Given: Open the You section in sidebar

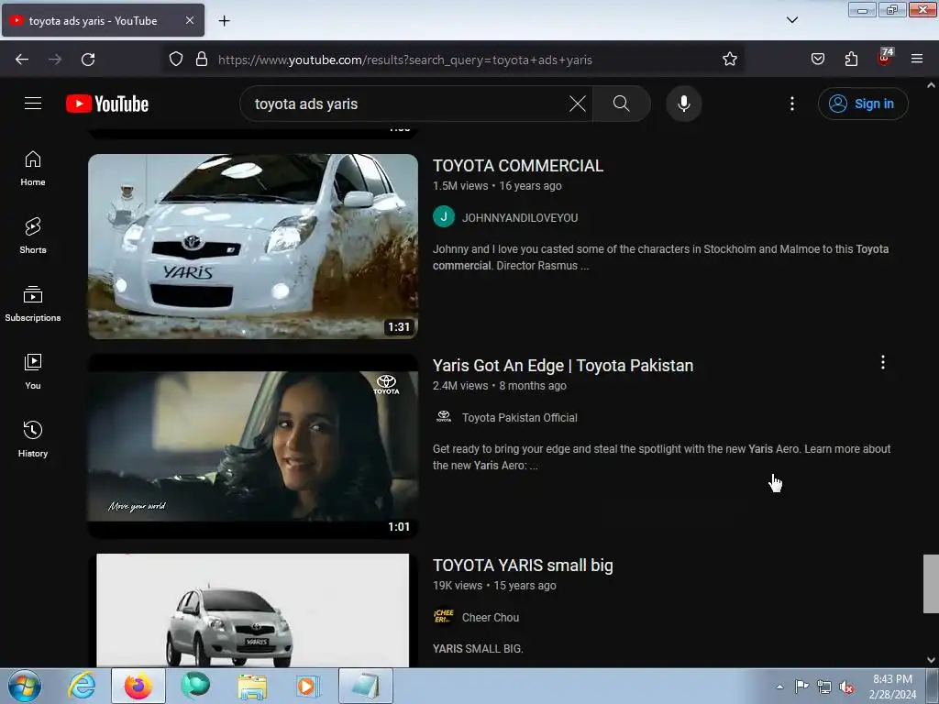Looking at the screenshot, I should point(33,372).
